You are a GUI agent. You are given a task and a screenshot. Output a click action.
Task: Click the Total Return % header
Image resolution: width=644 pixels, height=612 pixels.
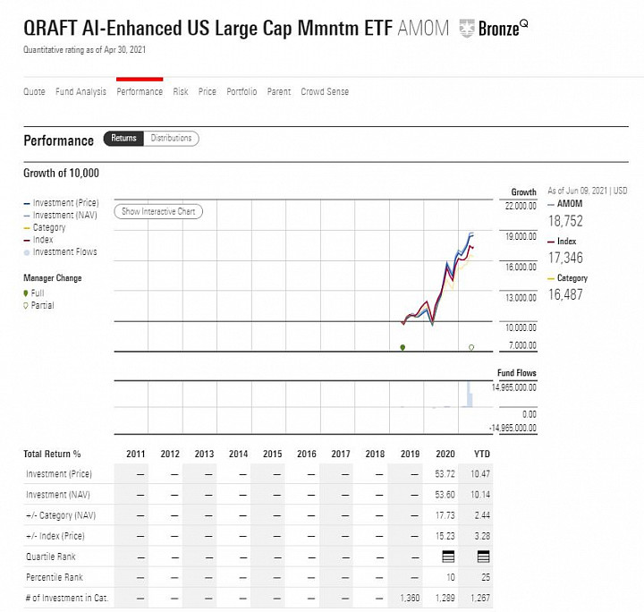pyautogui.click(x=52, y=454)
